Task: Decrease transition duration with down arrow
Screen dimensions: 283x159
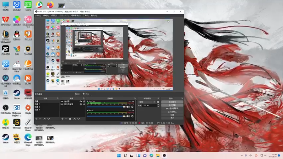Action: [x=158, y=106]
